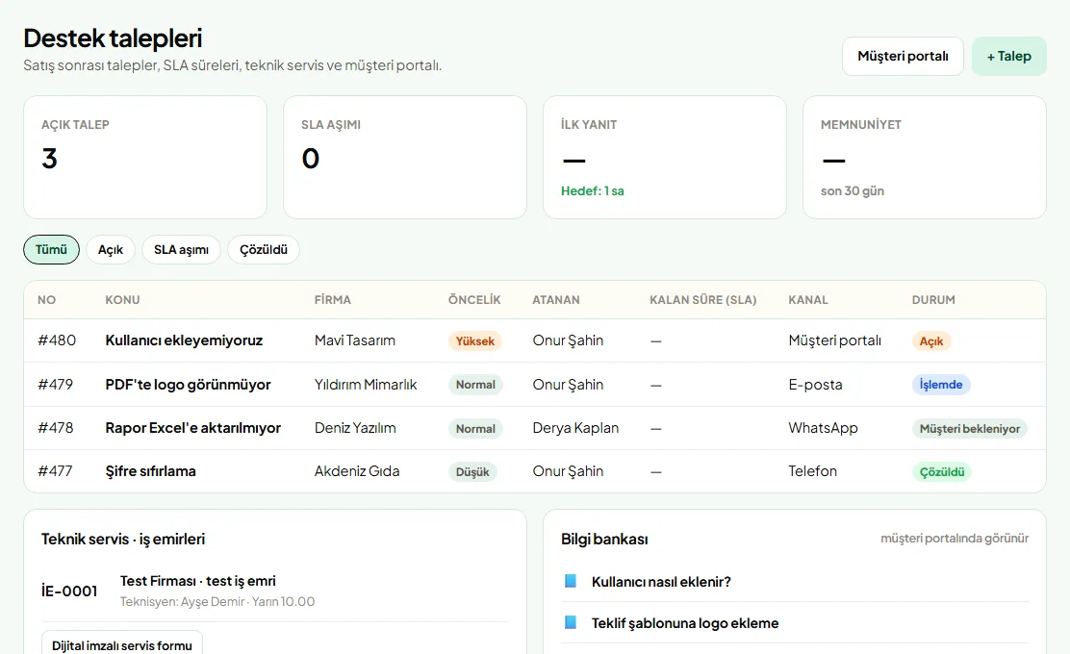Open ticket 'Şifre sıfırlama'
Screen dimensions: 1070x654
[x=150, y=471]
